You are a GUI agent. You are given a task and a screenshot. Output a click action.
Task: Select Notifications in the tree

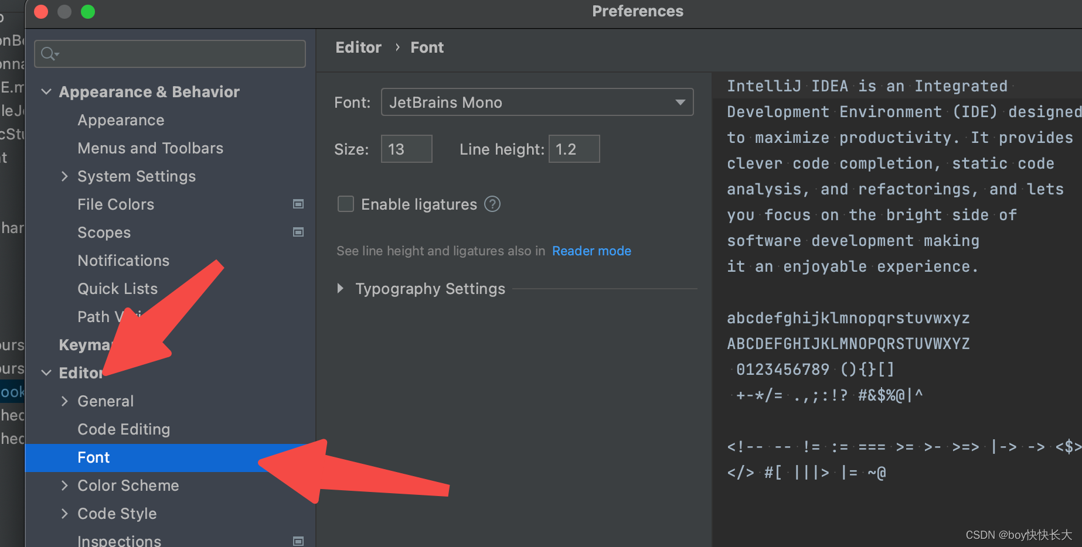123,261
